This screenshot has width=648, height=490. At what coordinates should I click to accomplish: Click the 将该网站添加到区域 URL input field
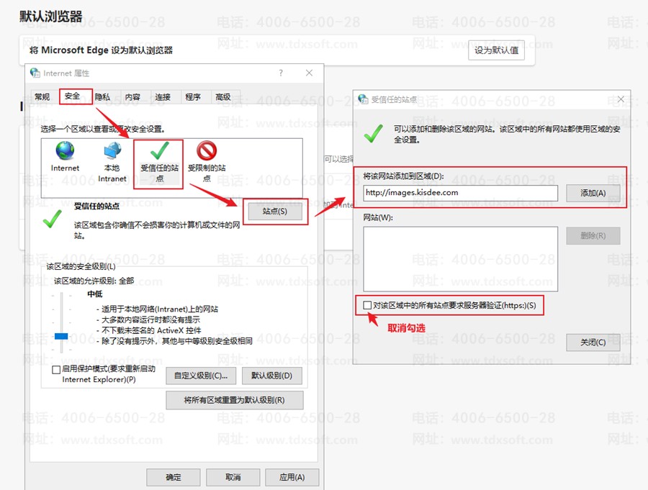coord(460,193)
